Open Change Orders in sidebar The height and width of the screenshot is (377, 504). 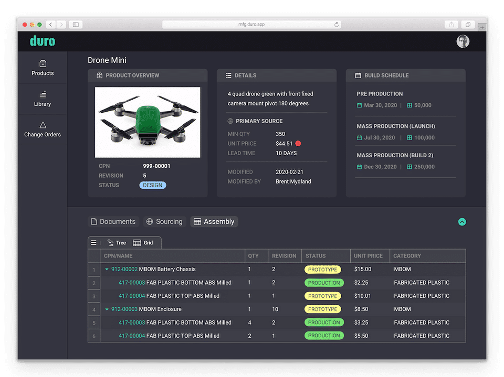pyautogui.click(x=43, y=130)
